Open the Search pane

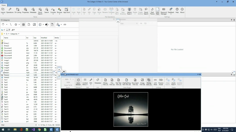pos(47,11)
